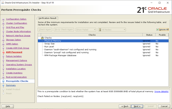Select the proxyt daemon check row
The height and width of the screenshot is (109, 172).
103,52
